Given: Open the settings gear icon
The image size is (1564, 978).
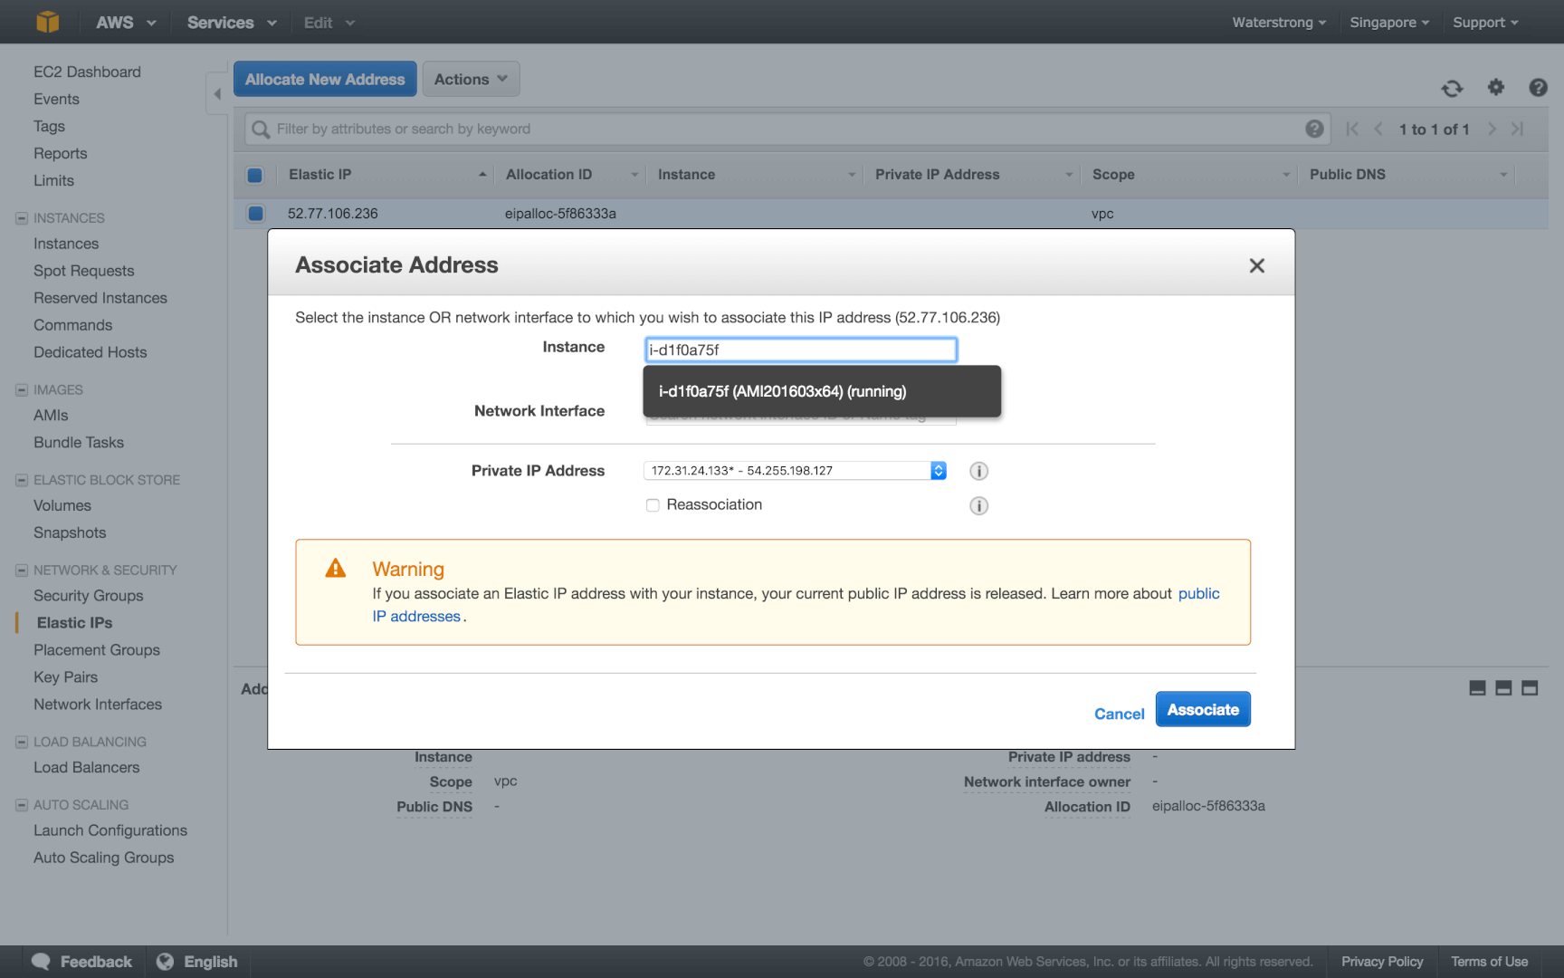Looking at the screenshot, I should point(1496,87).
